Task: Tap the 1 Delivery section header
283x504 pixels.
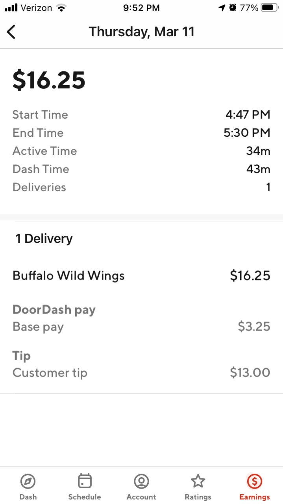Action: [44, 238]
